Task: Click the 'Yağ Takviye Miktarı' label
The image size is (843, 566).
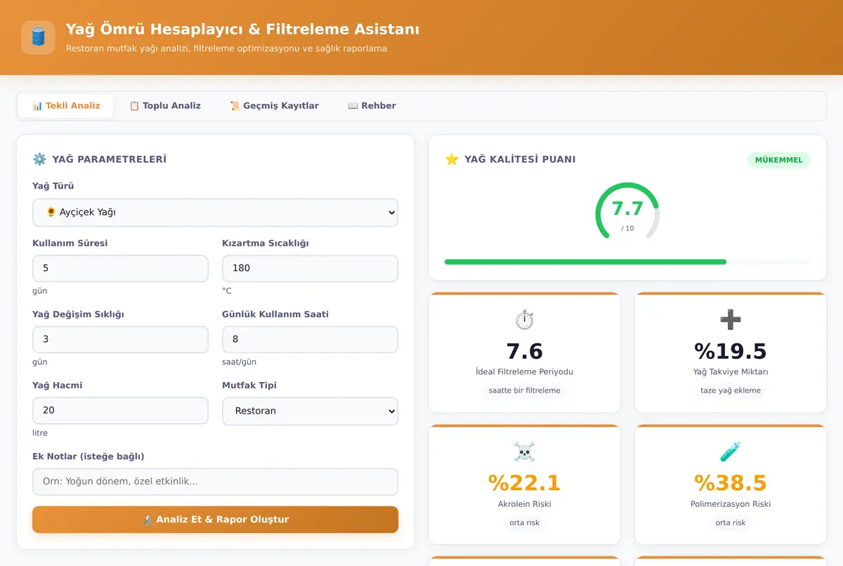Action: pos(731,372)
